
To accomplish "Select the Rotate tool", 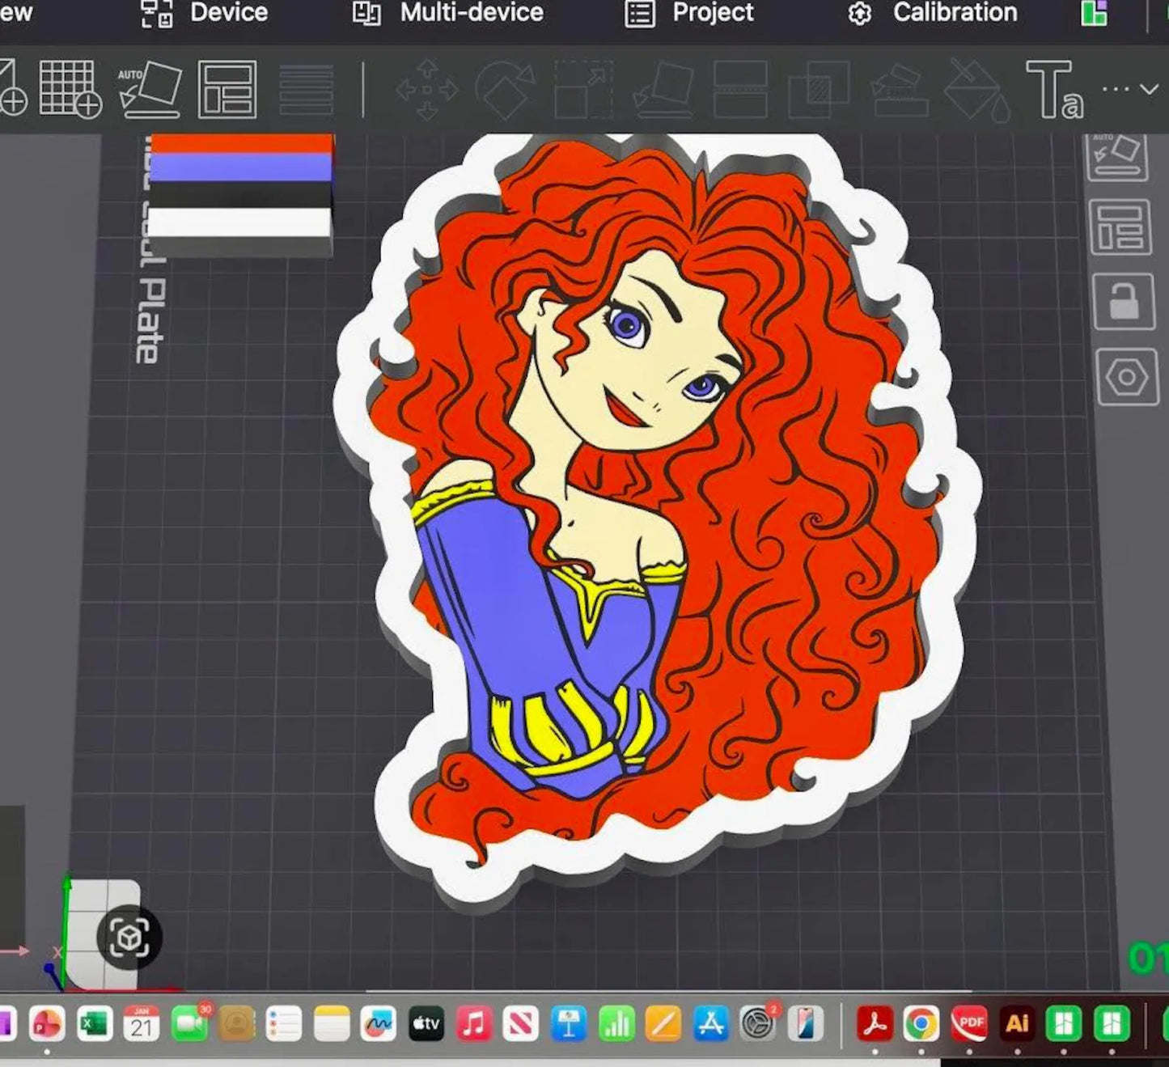I will coord(506,89).
